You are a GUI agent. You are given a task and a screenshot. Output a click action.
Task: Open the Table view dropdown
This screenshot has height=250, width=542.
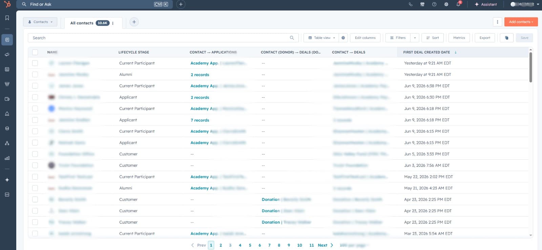[x=321, y=38]
